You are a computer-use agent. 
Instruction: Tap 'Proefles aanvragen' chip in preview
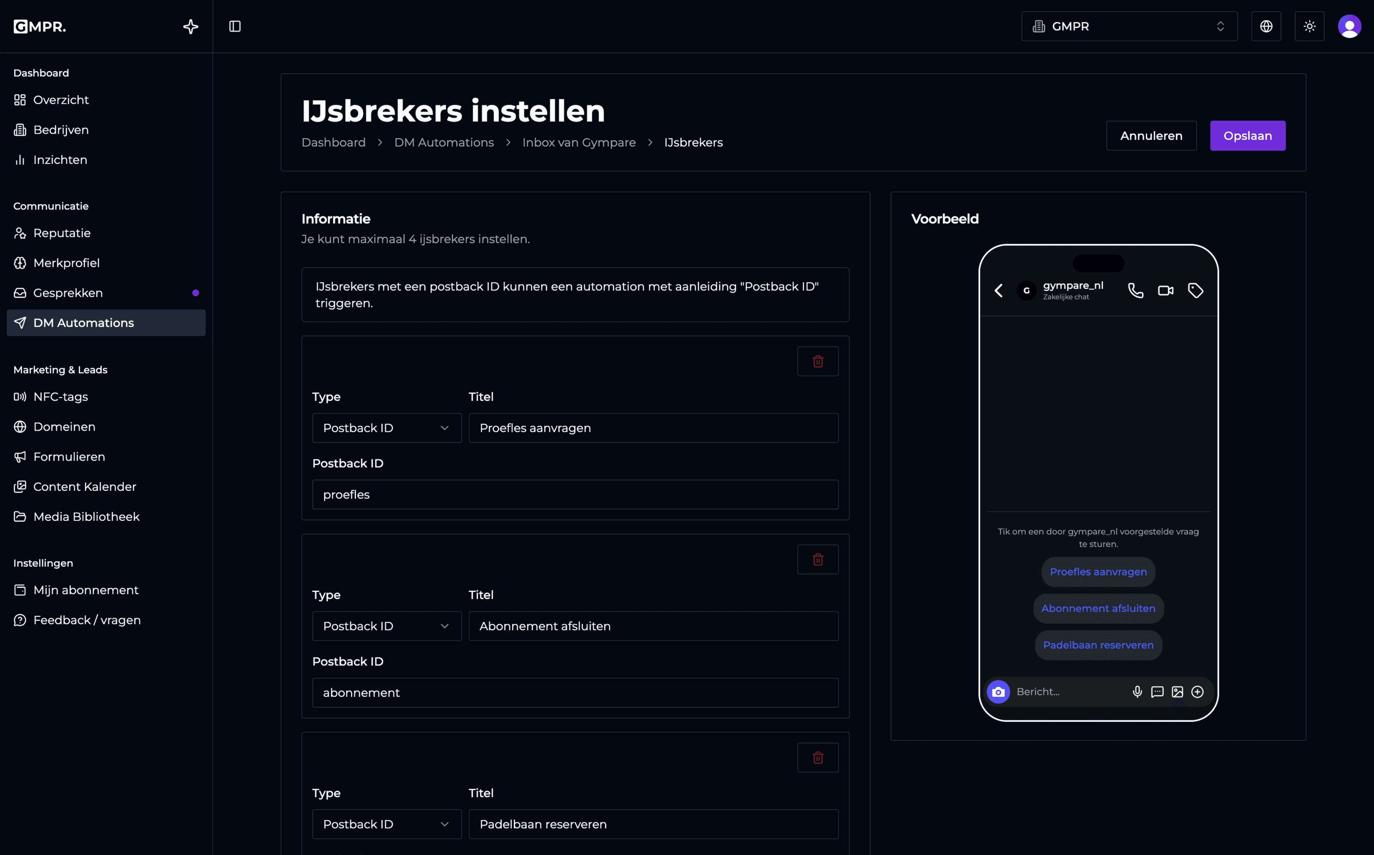1098,572
